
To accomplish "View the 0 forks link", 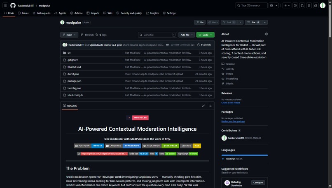I will pos(227,84).
